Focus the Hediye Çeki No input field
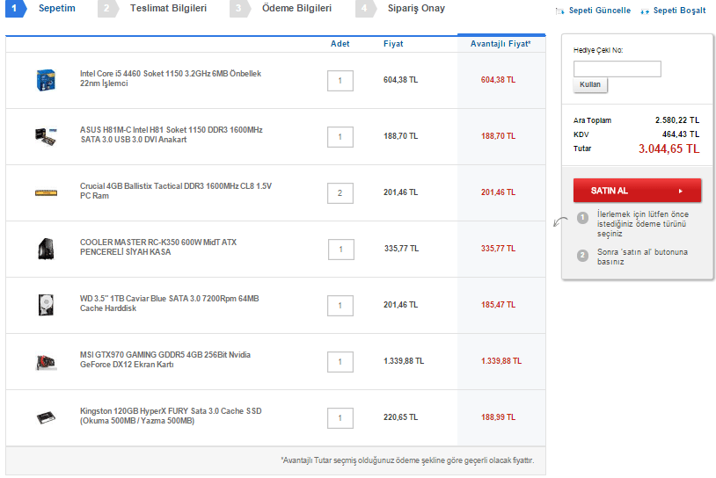Image resolution: width=716 pixels, height=478 pixels. click(x=617, y=69)
